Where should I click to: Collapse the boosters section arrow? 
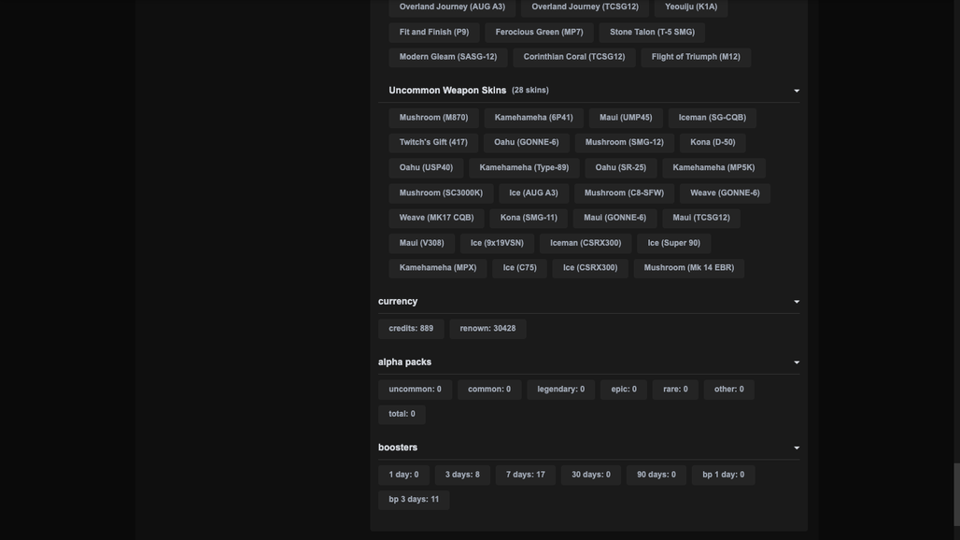click(797, 448)
